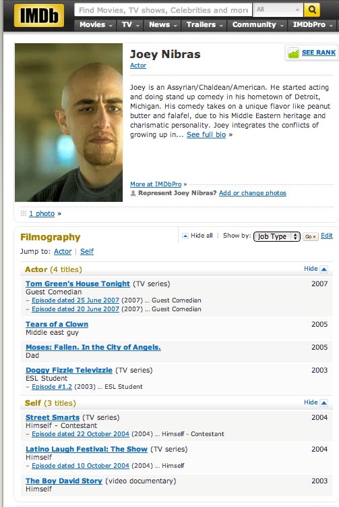Click the Go button next to Job Type
This screenshot has width=339, height=507.
point(310,236)
